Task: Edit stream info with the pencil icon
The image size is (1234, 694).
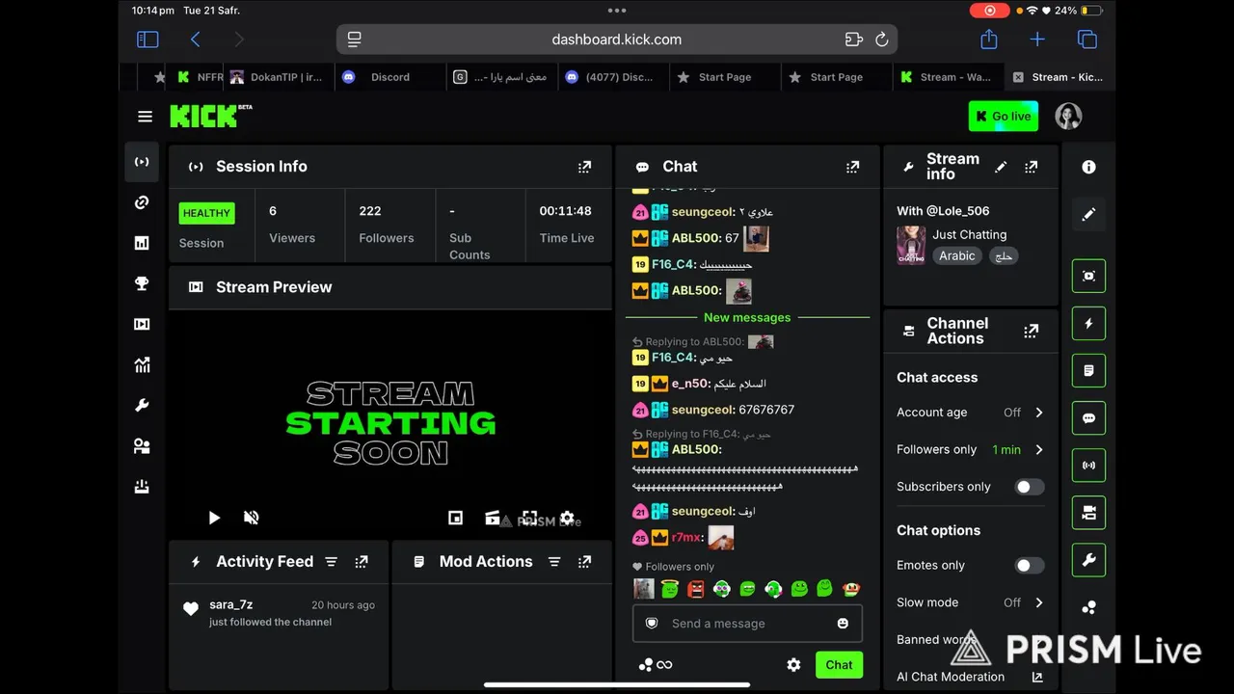Action: coord(1001,167)
